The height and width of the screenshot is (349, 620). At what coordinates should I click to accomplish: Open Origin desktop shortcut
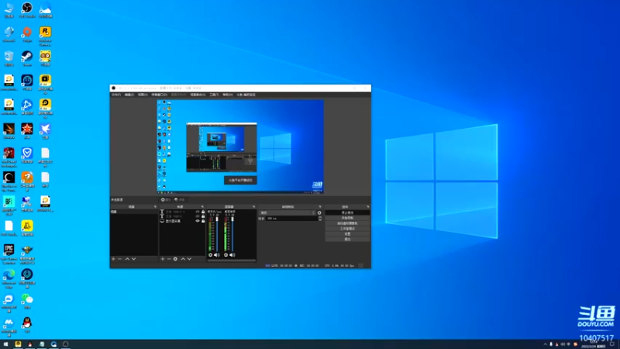point(27,34)
